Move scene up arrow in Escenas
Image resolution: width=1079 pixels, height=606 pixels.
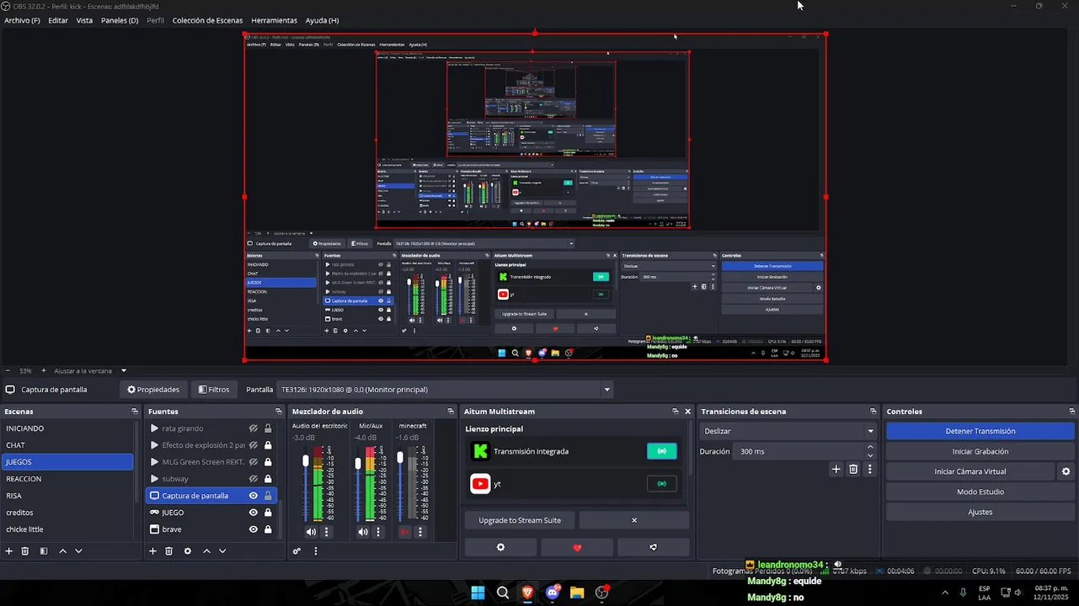coord(62,551)
